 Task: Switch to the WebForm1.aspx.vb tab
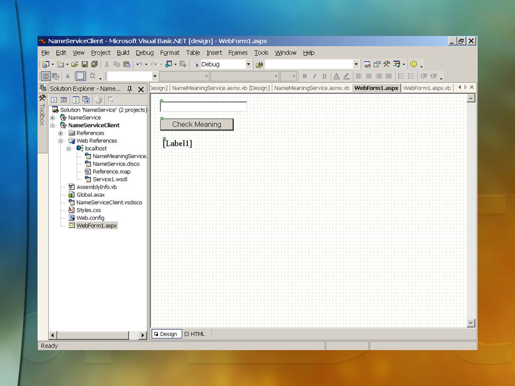(x=426, y=88)
